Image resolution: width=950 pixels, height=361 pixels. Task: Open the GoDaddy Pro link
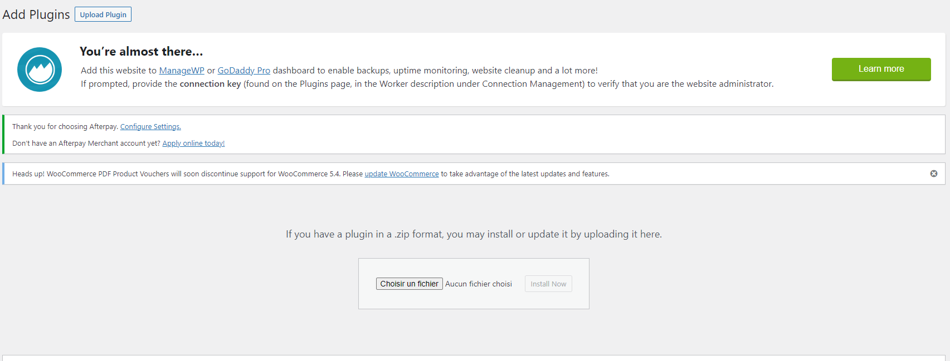coord(243,71)
